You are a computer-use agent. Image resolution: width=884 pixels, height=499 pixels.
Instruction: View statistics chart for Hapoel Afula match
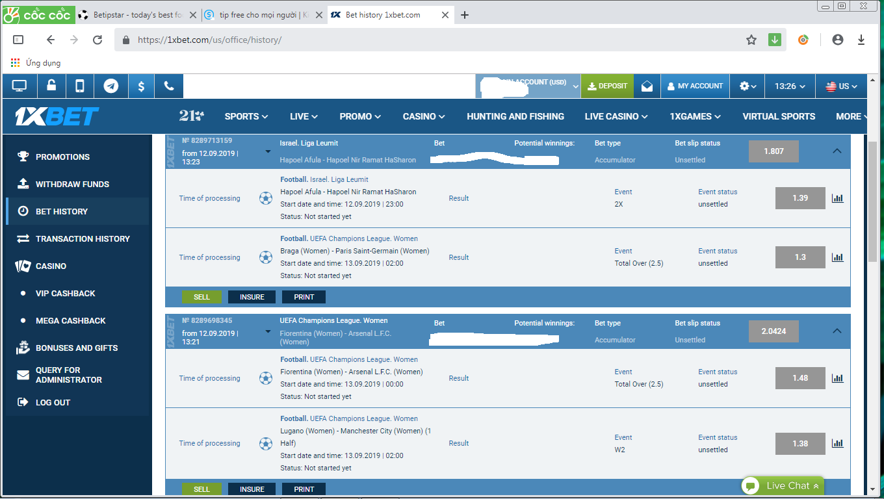pyautogui.click(x=837, y=198)
